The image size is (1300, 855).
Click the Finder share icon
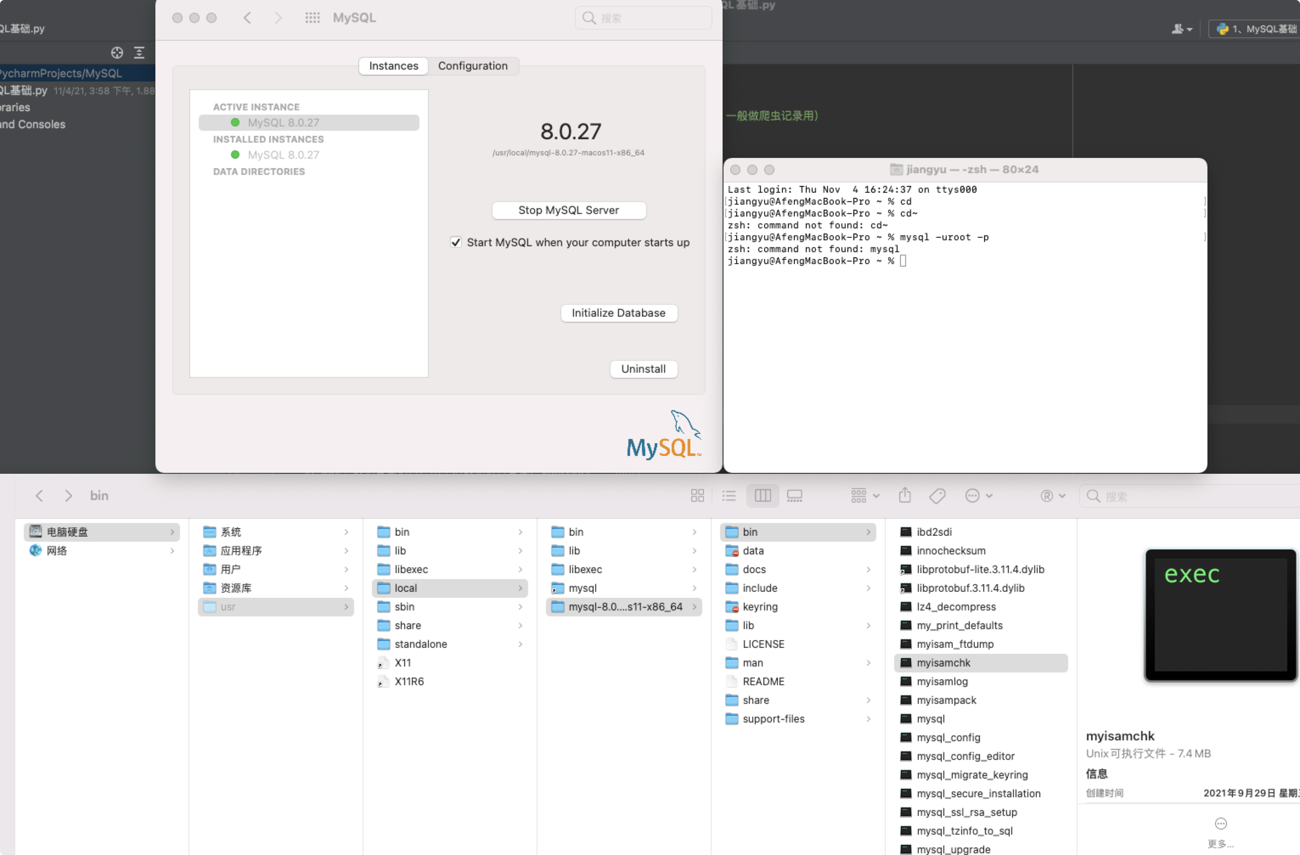[x=905, y=495]
